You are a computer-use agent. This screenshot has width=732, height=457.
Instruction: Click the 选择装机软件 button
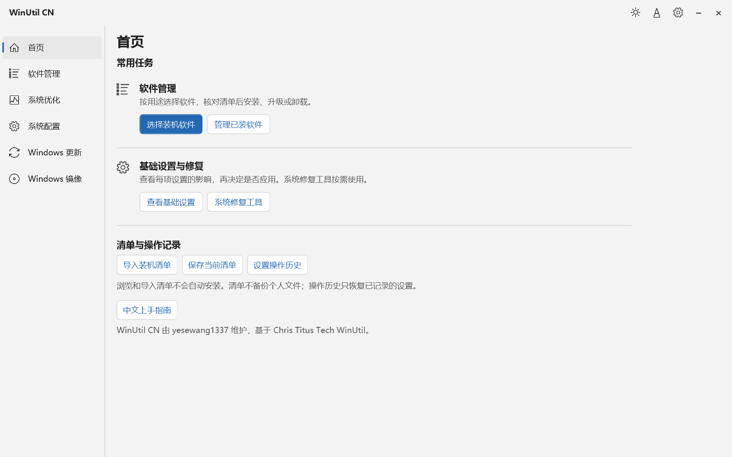click(171, 124)
